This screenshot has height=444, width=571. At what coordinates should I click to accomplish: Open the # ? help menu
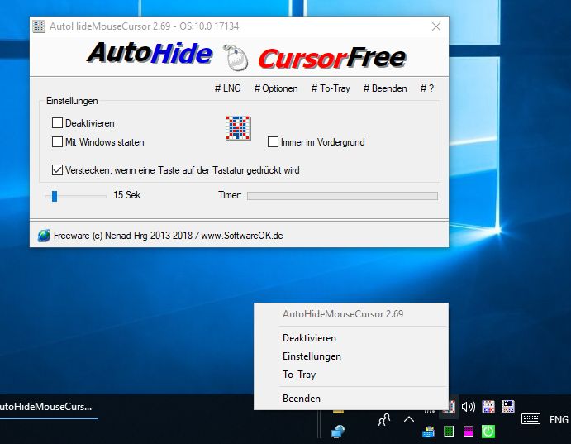point(426,88)
